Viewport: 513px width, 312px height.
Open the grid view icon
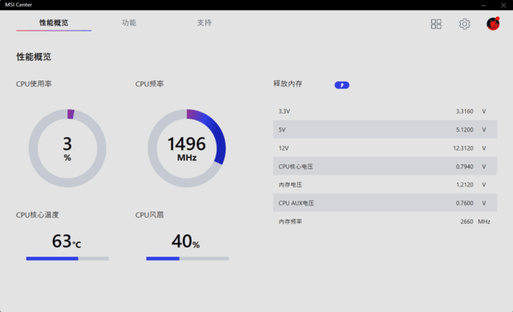pyautogui.click(x=436, y=24)
